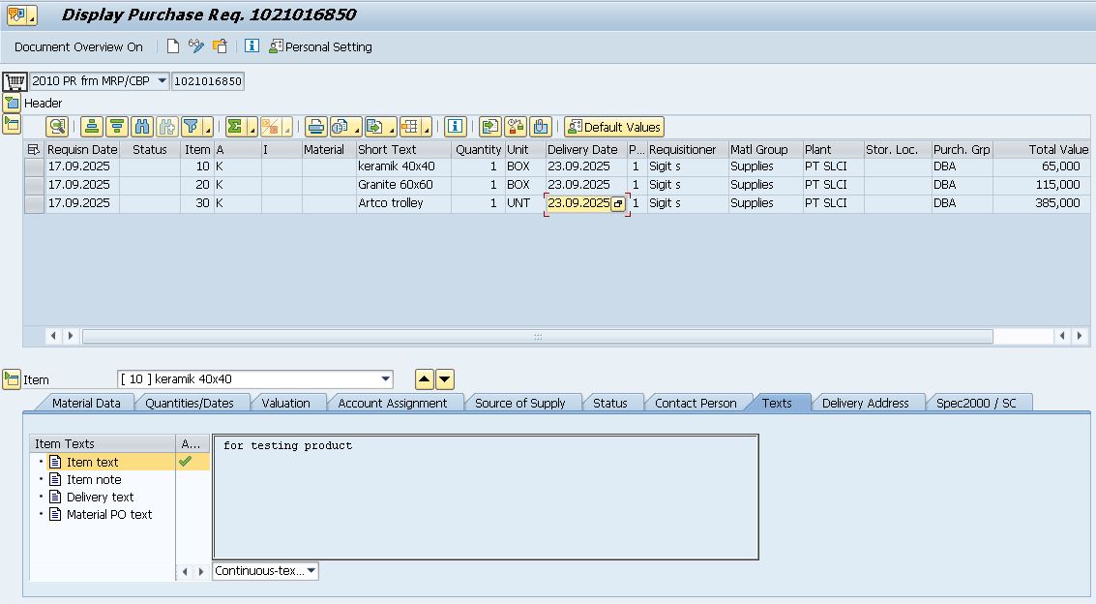The width and height of the screenshot is (1096, 604).
Task: Open the document type dropdown
Action: pos(161,81)
